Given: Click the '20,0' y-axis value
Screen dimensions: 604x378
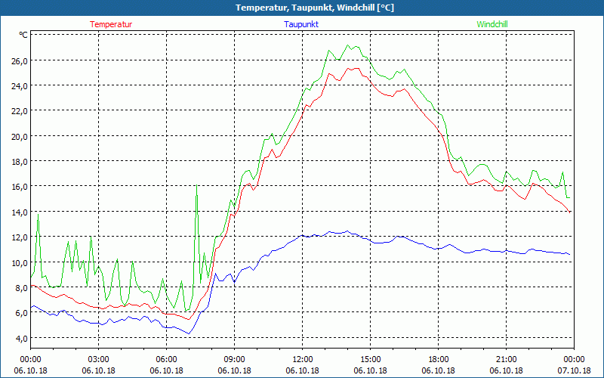Looking at the screenshot, I should 20,137.
